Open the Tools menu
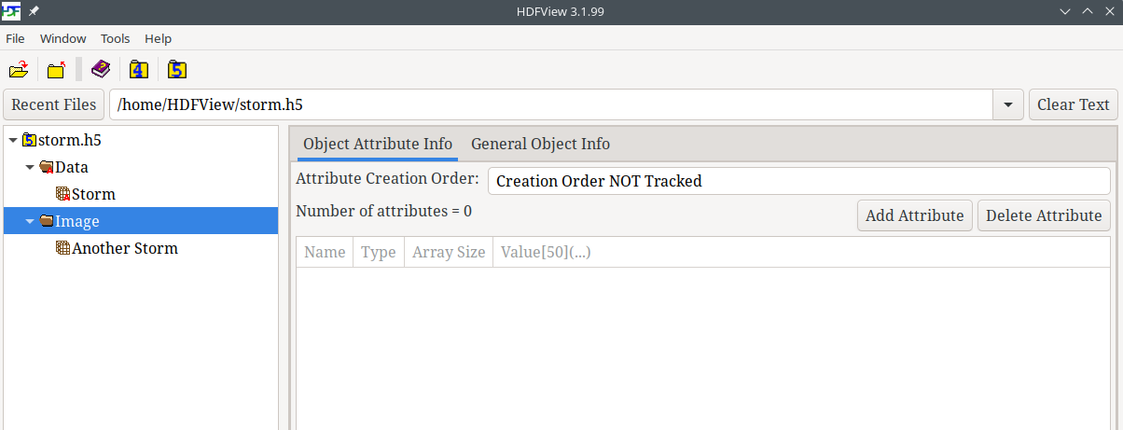 pos(116,38)
